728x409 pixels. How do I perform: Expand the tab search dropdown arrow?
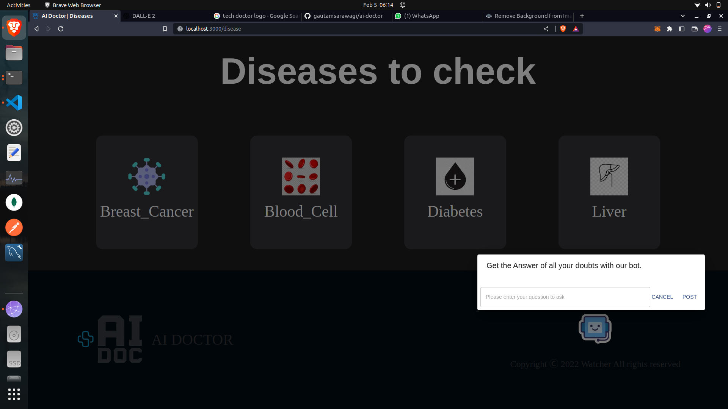click(x=683, y=16)
